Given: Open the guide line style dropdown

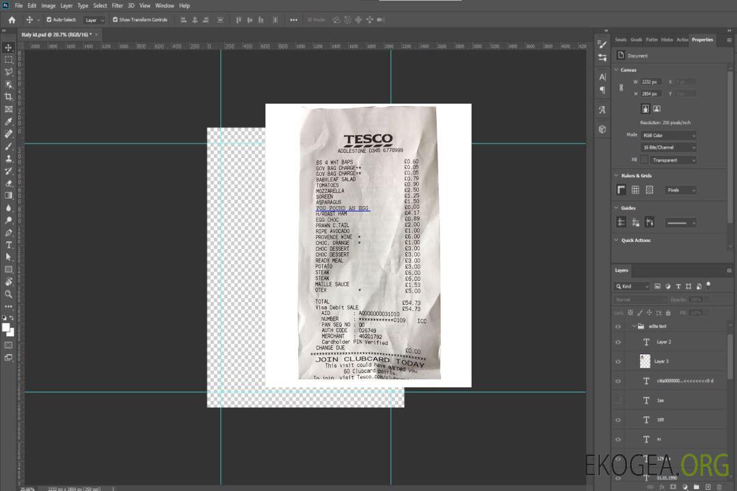Looking at the screenshot, I should click(681, 223).
